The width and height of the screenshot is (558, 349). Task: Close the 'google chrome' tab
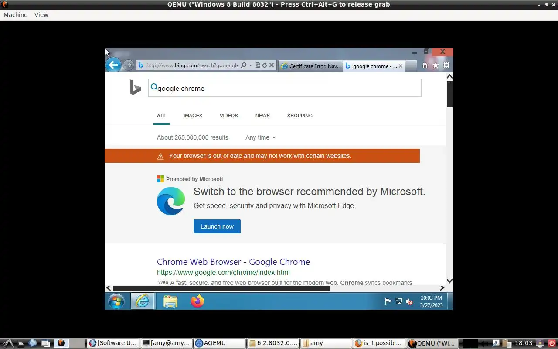coord(400,66)
